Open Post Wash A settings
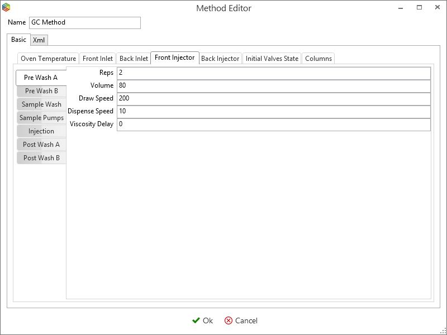This screenshot has height=335, width=447. (41, 145)
